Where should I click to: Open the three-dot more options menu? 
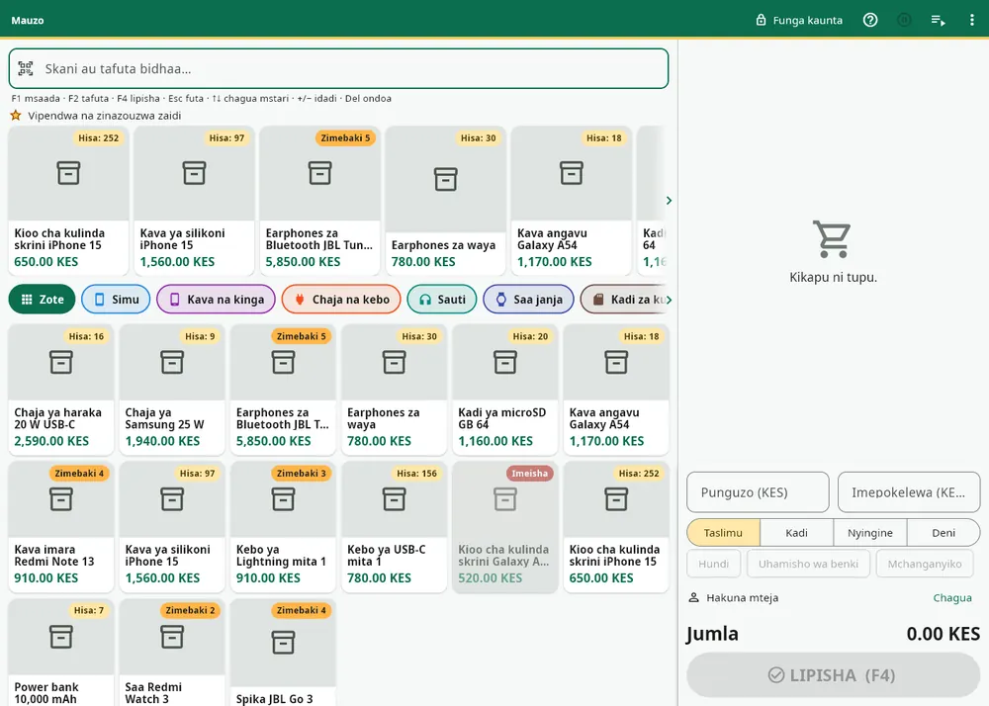971,20
